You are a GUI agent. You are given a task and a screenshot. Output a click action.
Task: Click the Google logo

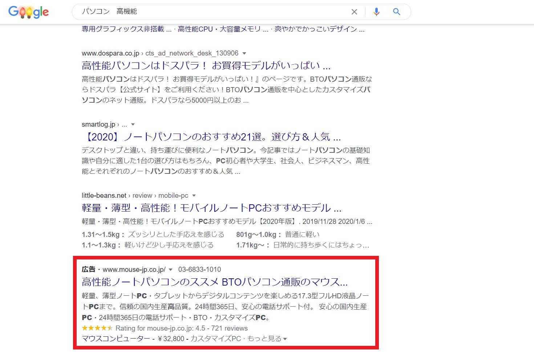[x=29, y=12]
